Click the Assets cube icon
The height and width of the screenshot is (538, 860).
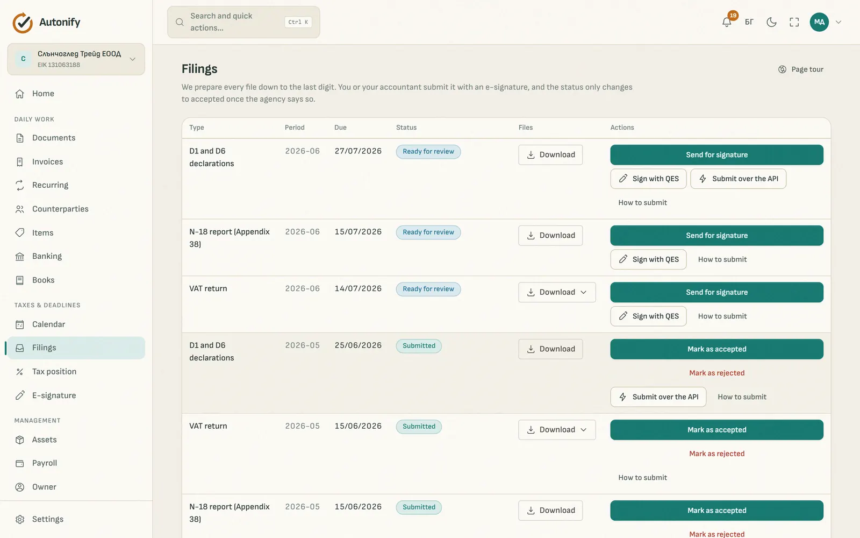click(20, 440)
